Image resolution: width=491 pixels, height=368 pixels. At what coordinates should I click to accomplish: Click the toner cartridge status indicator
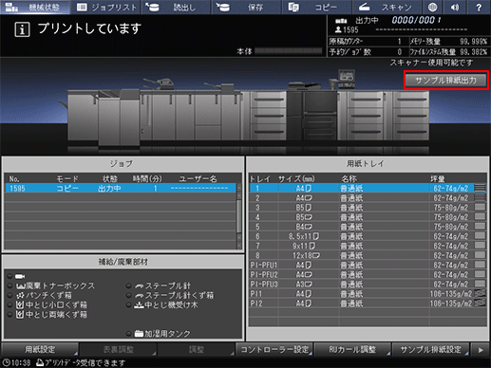(x=9, y=276)
